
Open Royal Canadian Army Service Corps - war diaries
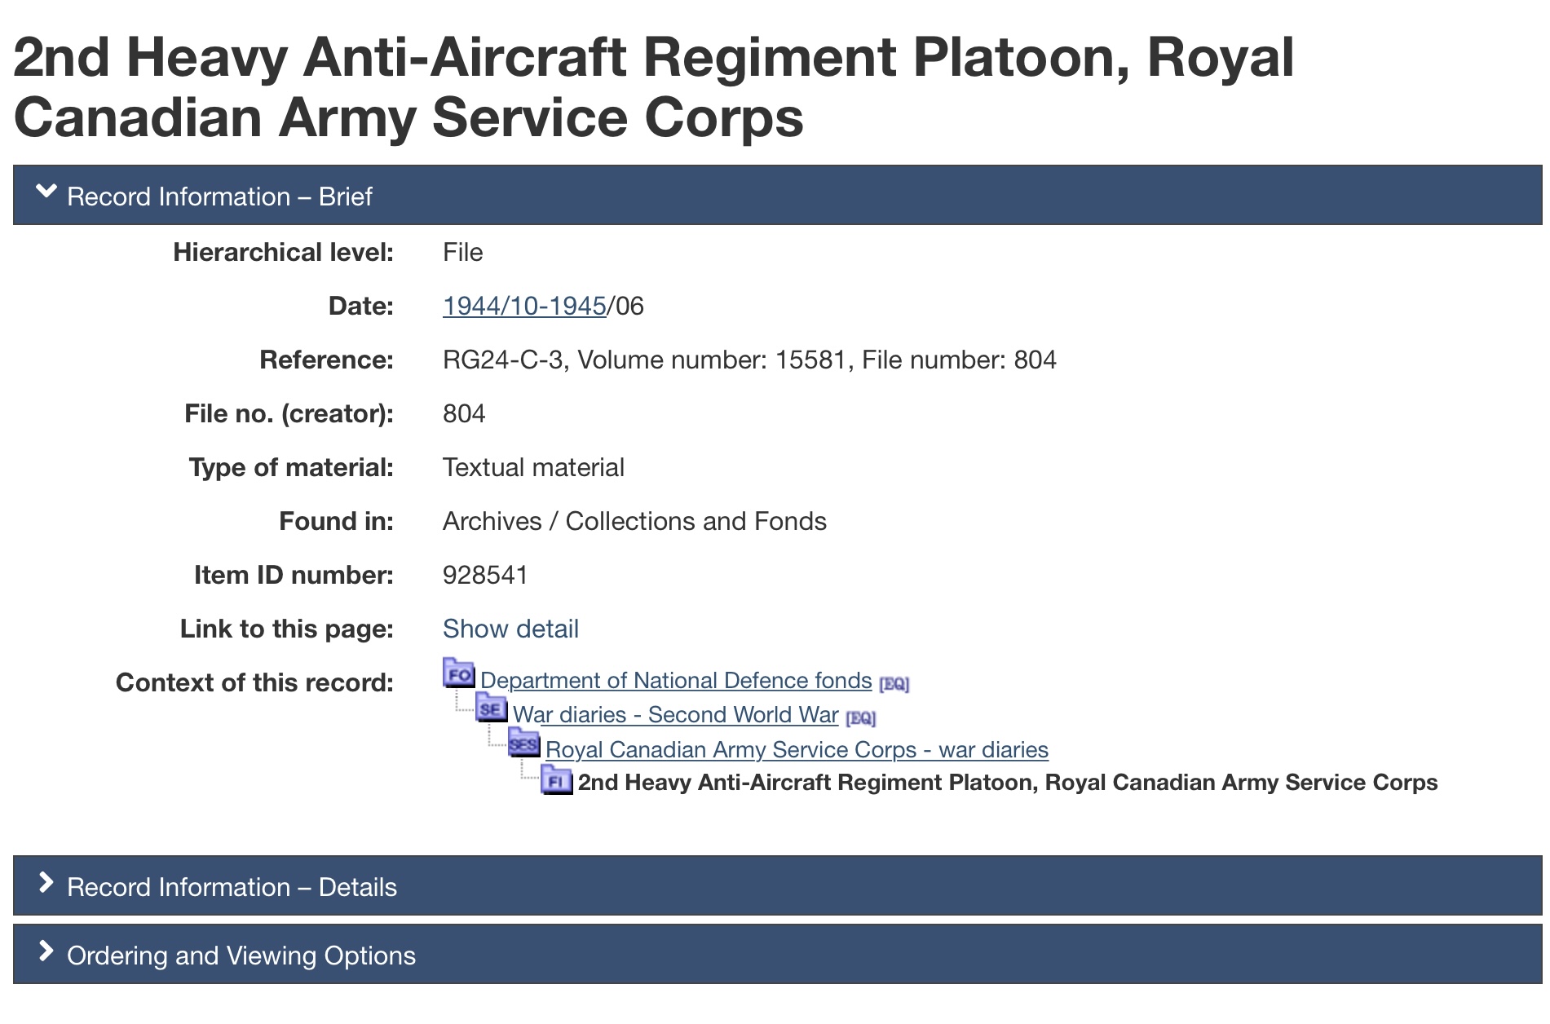pyautogui.click(x=797, y=750)
